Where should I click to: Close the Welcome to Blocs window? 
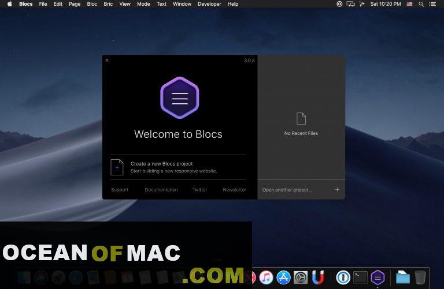[x=107, y=60]
